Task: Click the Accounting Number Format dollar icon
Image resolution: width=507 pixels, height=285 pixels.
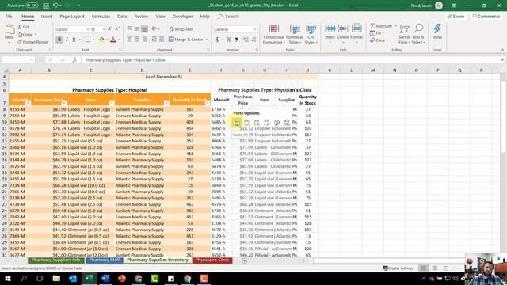Action: 217,40
